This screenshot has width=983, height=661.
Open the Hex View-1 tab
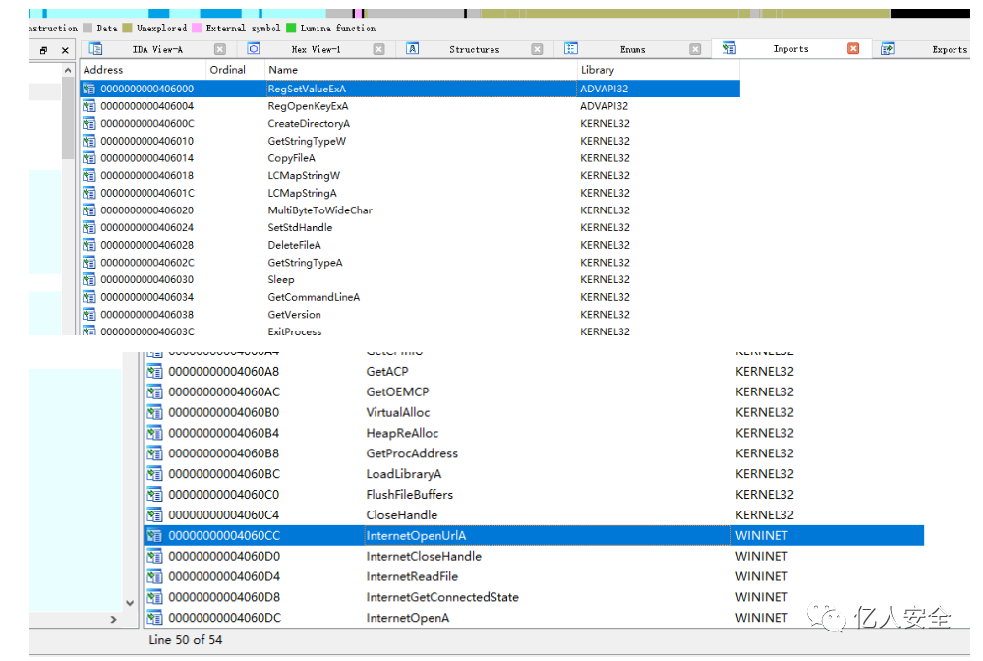316,49
